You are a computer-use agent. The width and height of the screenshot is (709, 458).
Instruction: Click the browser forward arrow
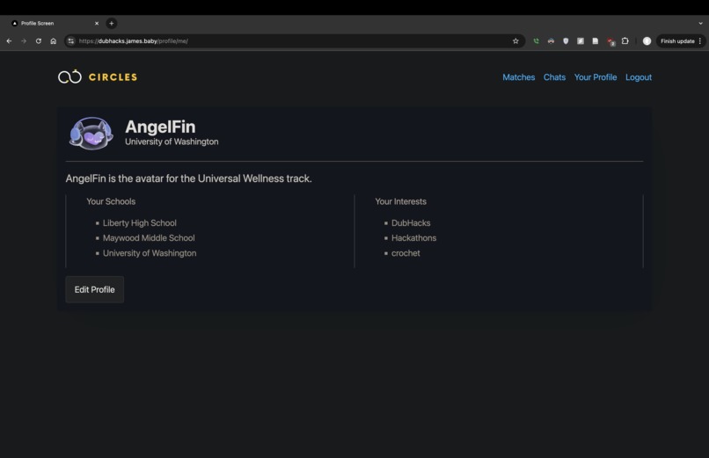pyautogui.click(x=24, y=41)
